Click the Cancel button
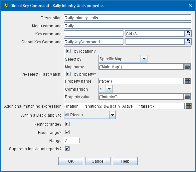 98,161
